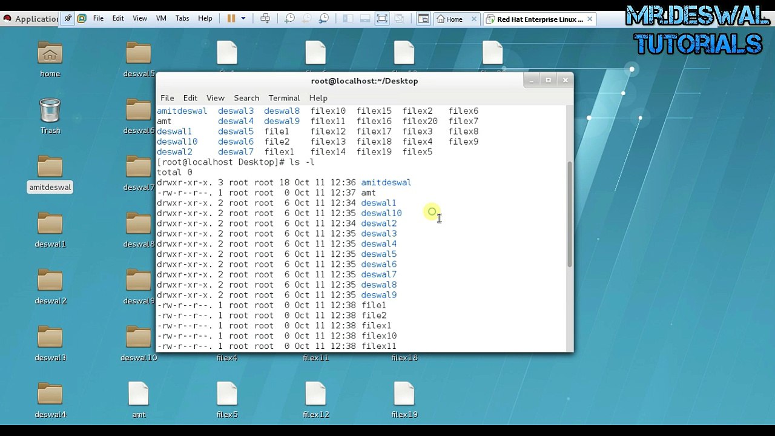Screen dimensions: 775x436
Task: Click "filex9" in the terminal output
Action: point(463,142)
